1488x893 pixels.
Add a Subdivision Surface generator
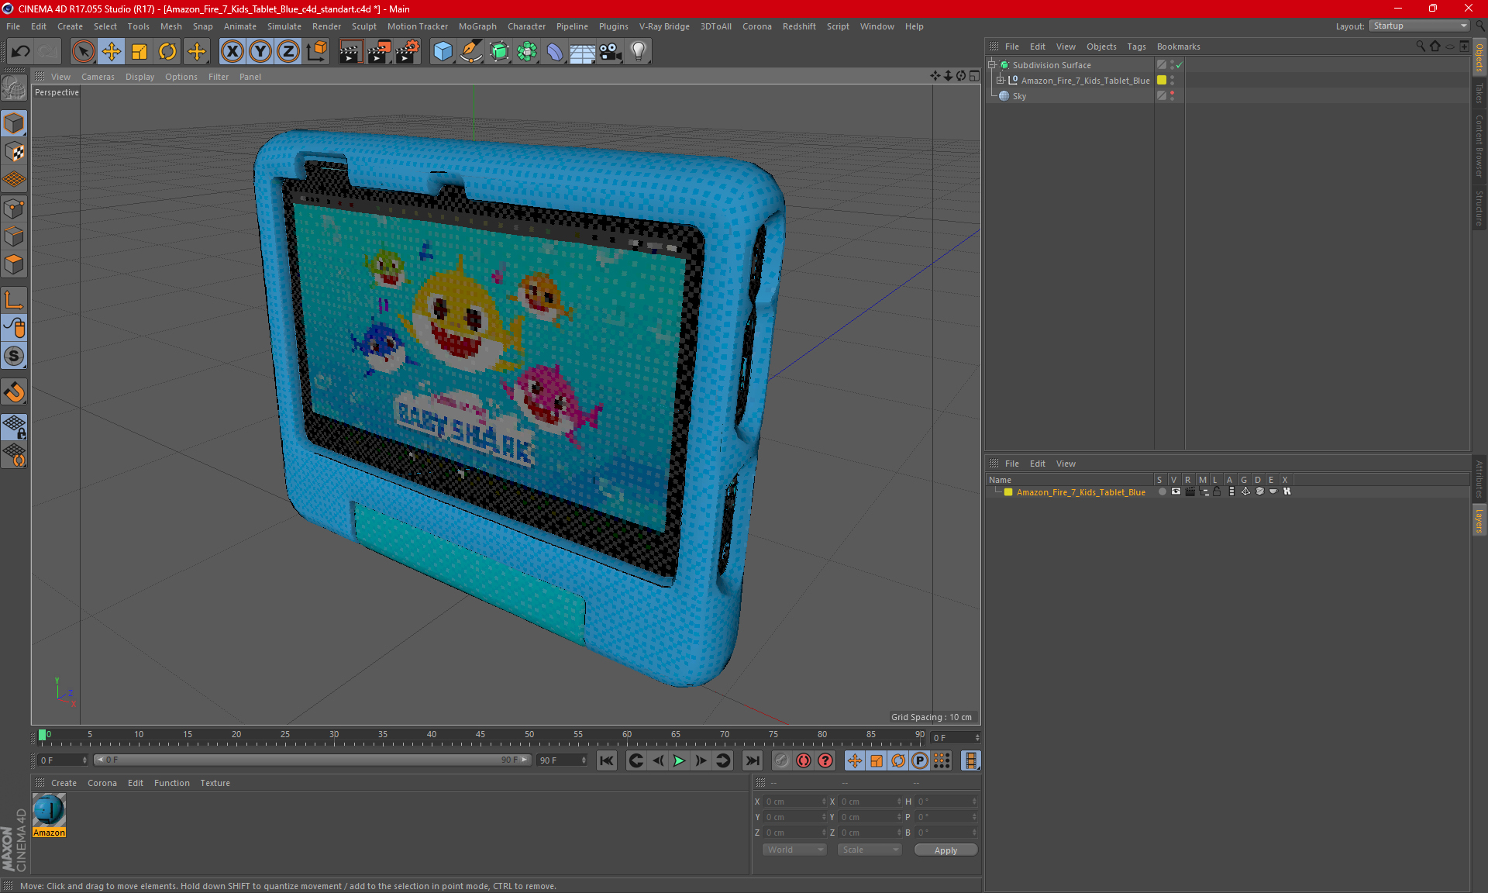499,51
